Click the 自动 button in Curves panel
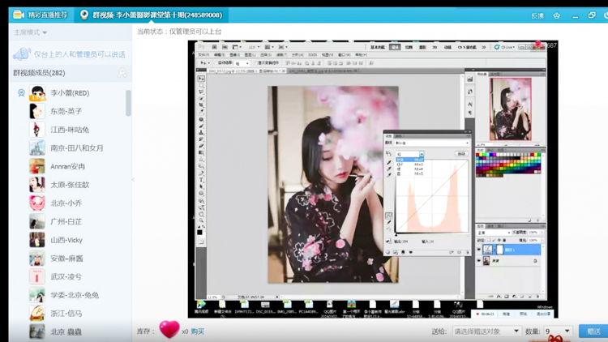The height and width of the screenshot is (342, 608). coord(461,154)
